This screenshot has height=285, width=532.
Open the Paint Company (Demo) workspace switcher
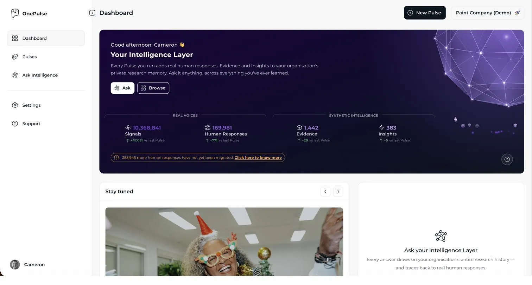488,13
